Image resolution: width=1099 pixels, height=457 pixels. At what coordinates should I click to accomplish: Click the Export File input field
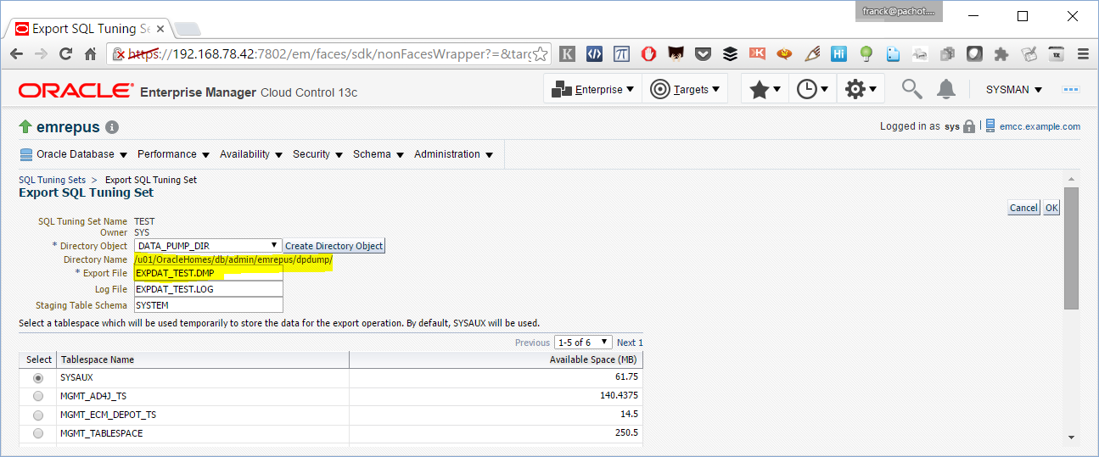point(208,273)
